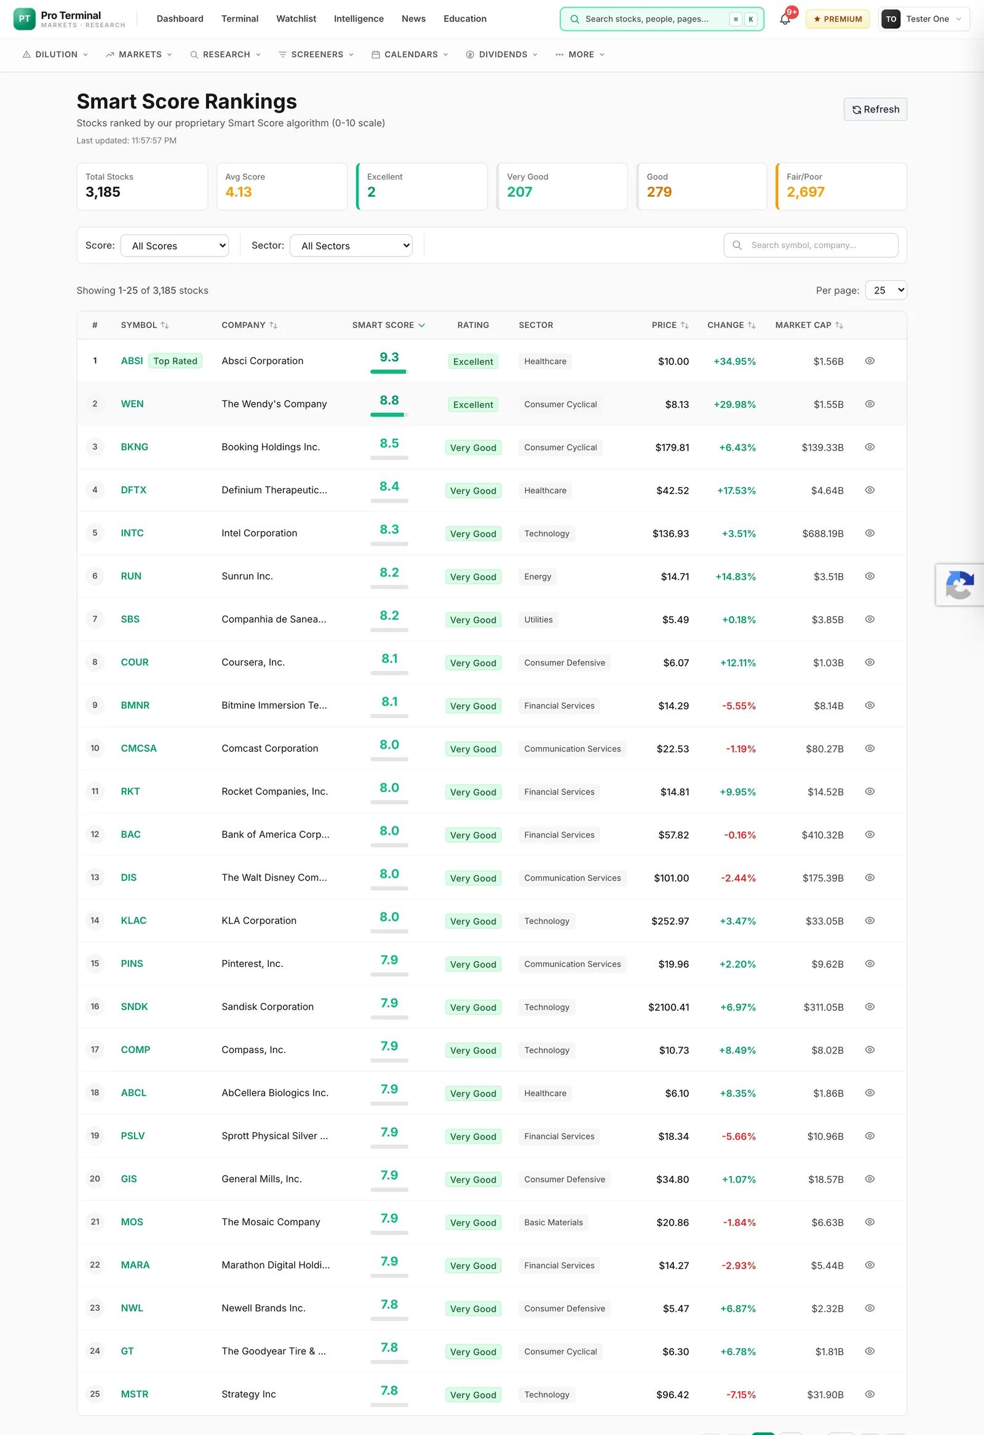Click the eye icon for BMNR row
The height and width of the screenshot is (1435, 984).
tap(869, 705)
